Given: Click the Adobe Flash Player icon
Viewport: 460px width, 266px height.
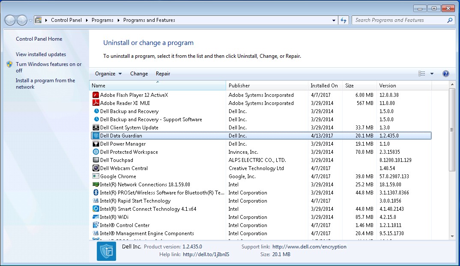Looking at the screenshot, I should pos(95,95).
